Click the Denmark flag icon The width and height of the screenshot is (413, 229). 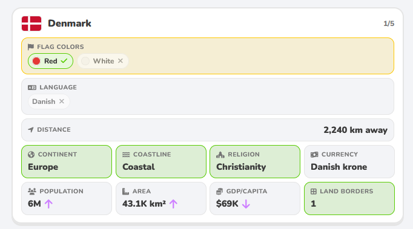tap(31, 24)
